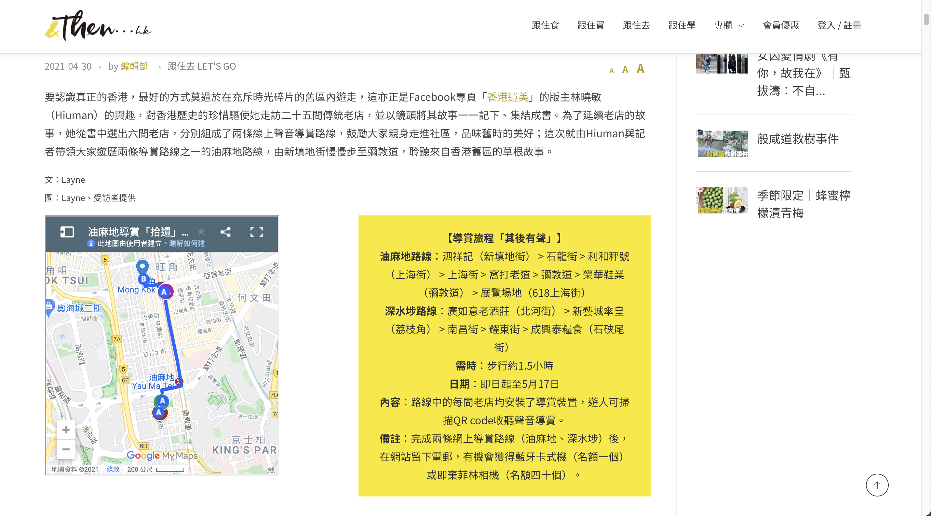The image size is (931, 516).
Task: Click the 蜂蜜檸檬漬青梅 thumbnail
Action: [x=722, y=200]
